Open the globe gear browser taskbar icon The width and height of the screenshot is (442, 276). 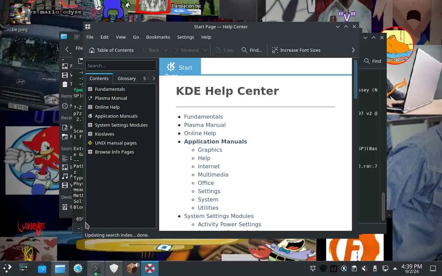78,268
